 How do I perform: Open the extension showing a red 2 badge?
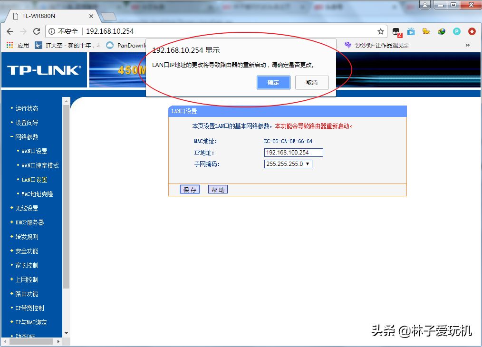pos(396,32)
